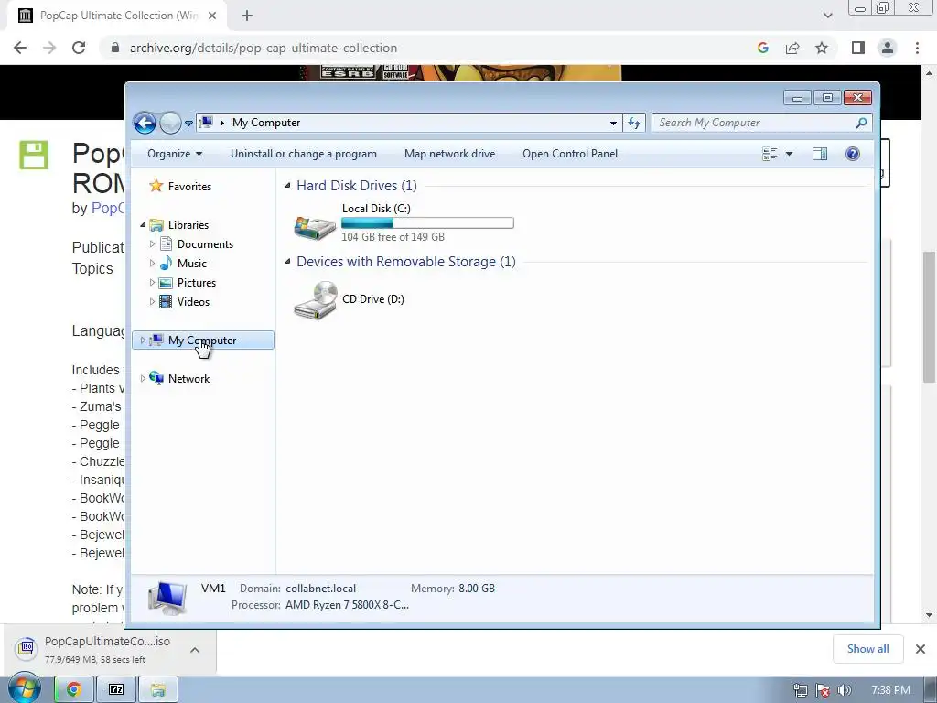
Task: Click Chrome taskbar icon
Action: click(x=74, y=690)
